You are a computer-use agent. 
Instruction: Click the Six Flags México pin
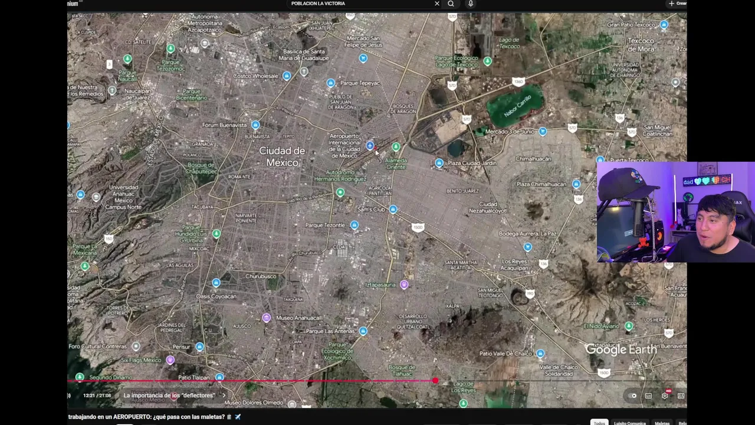point(170,360)
